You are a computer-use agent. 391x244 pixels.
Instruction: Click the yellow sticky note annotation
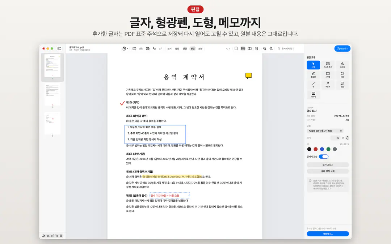click(249, 76)
